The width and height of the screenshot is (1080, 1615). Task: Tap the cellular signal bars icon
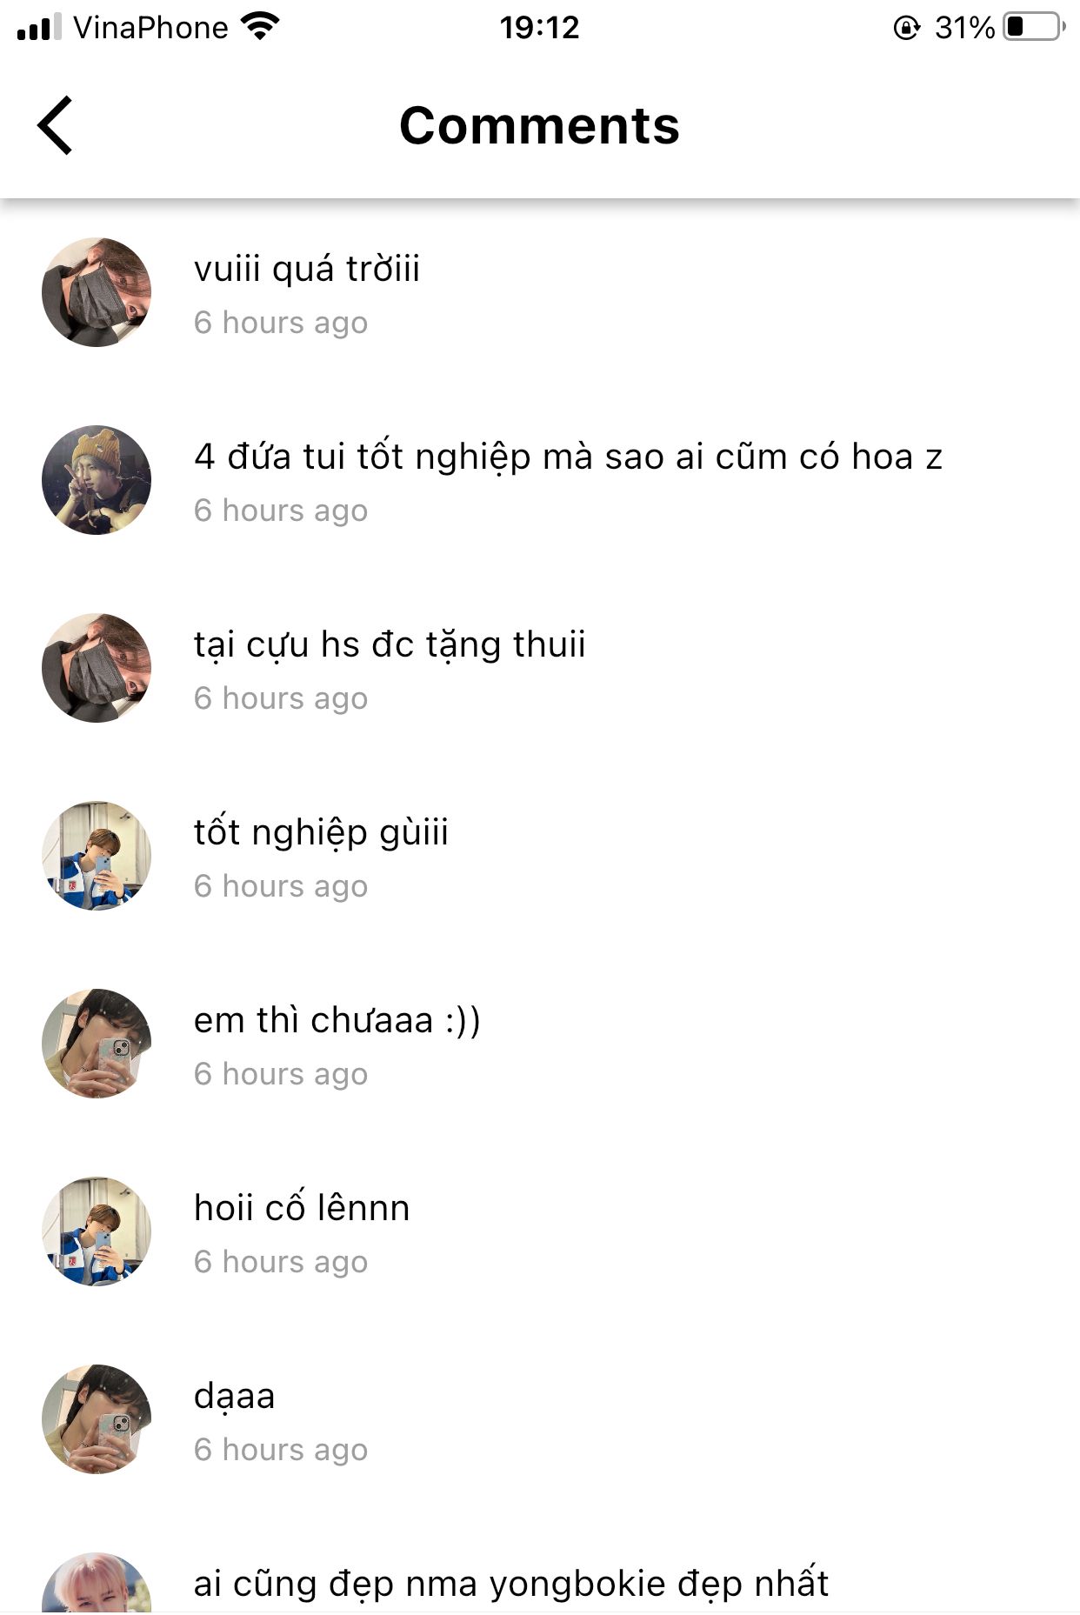[x=38, y=27]
